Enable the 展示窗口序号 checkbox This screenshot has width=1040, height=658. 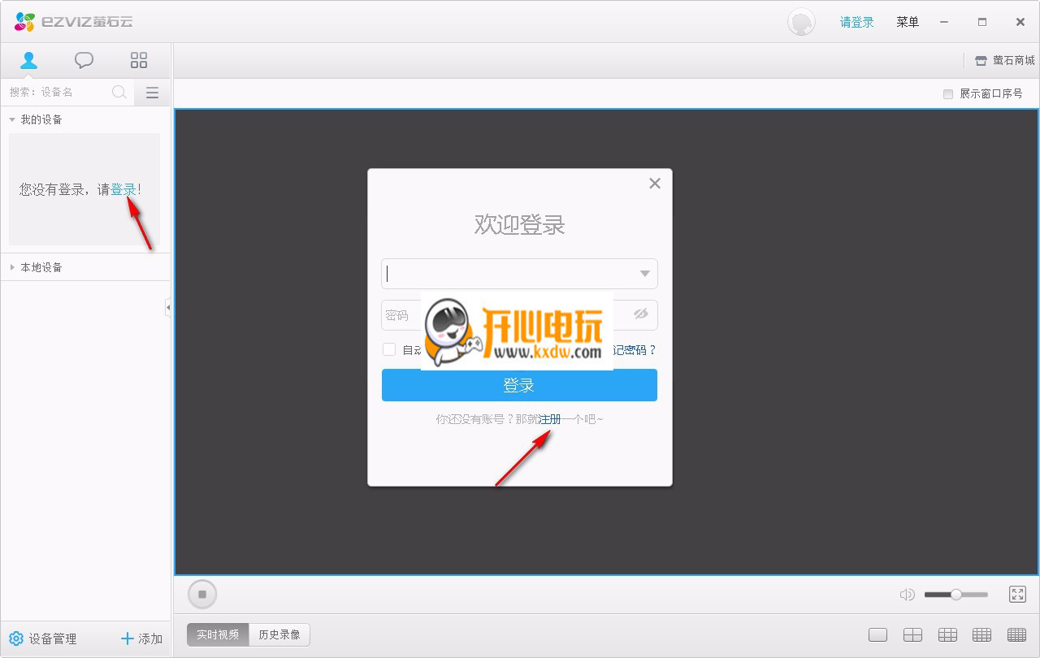[947, 93]
